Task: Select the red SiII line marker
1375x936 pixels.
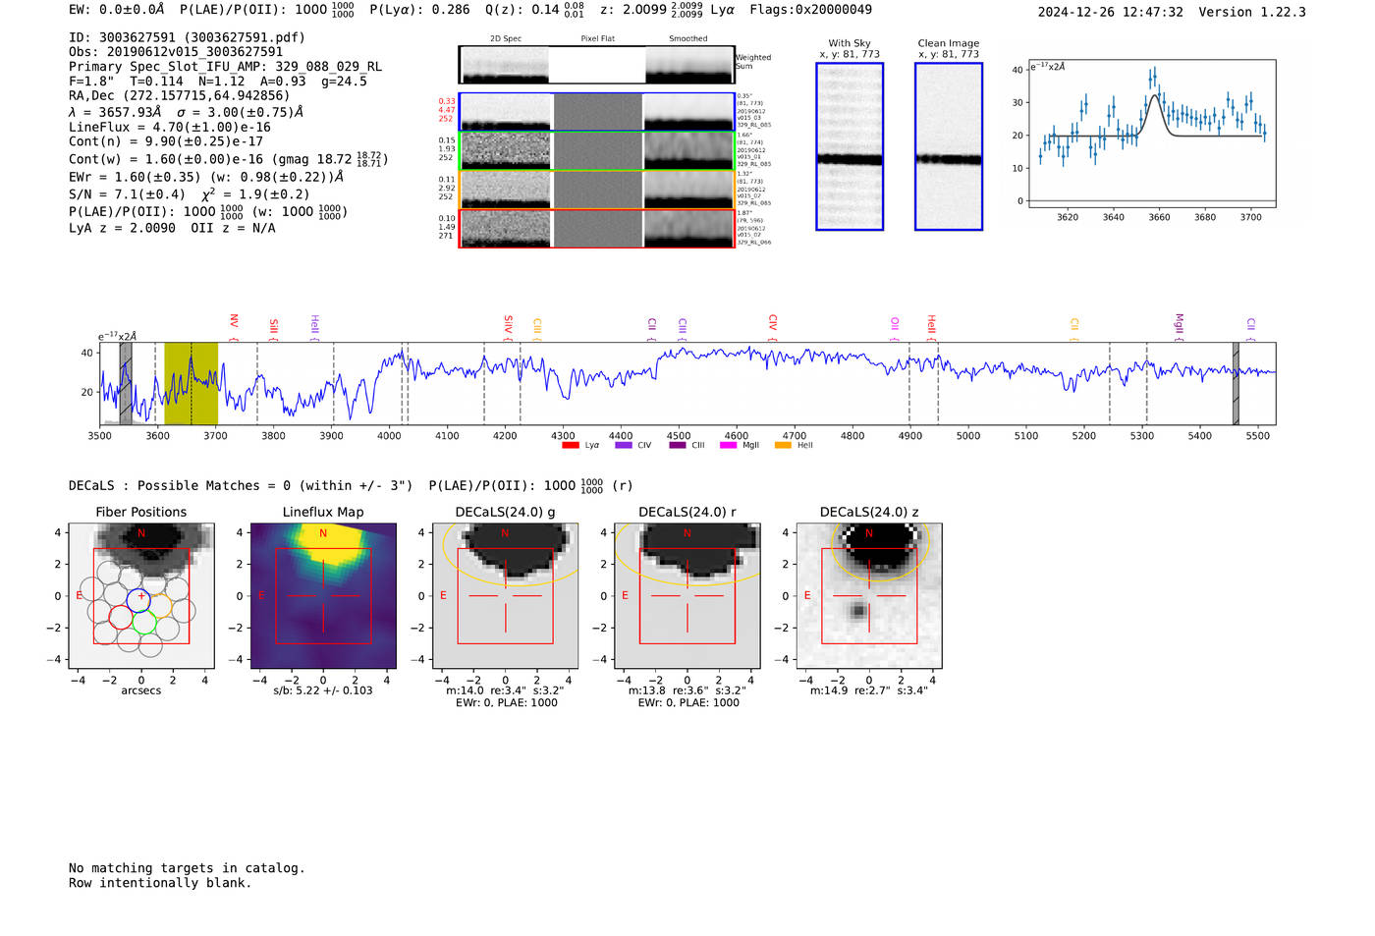Action: pyautogui.click(x=274, y=329)
